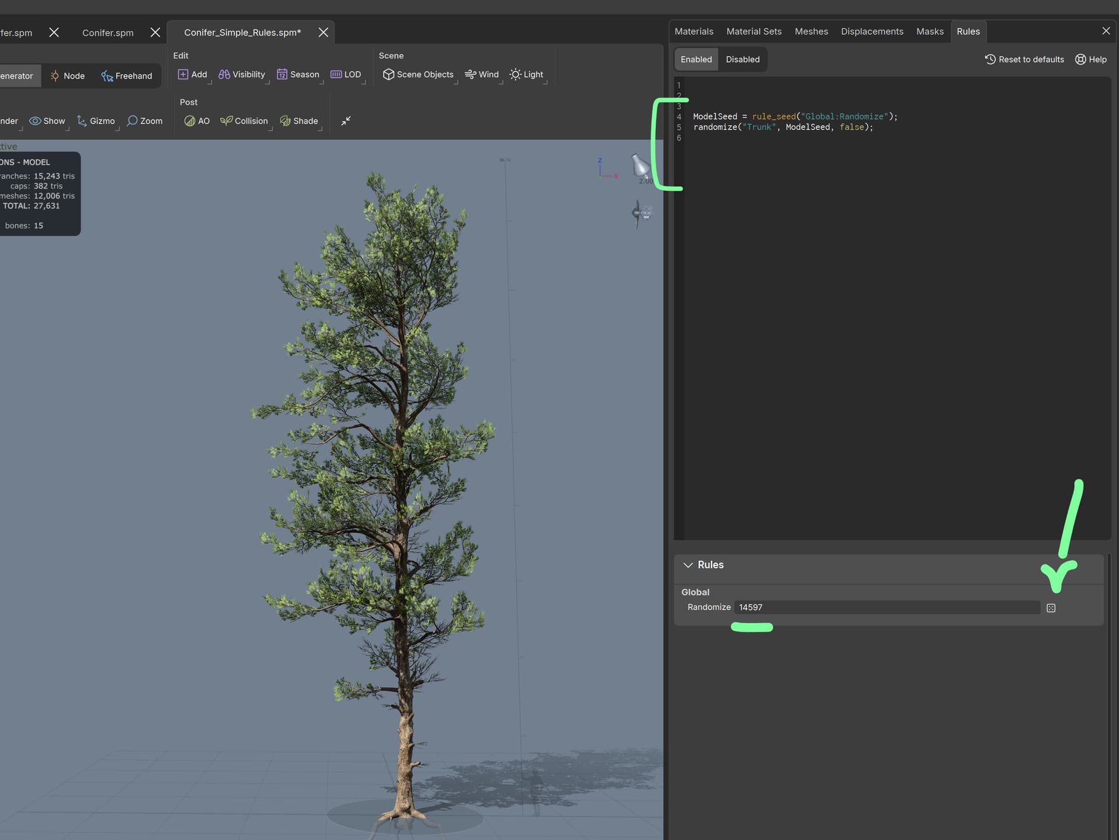Switch to the Materials tab
The height and width of the screenshot is (840, 1119).
coord(694,31)
